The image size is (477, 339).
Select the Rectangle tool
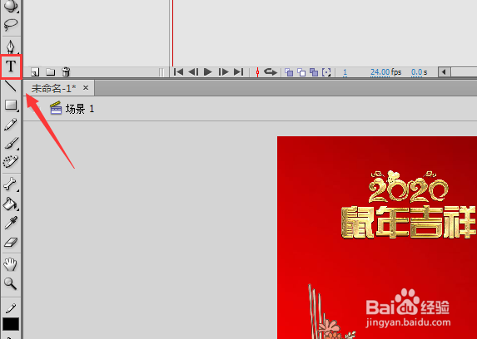(11, 106)
